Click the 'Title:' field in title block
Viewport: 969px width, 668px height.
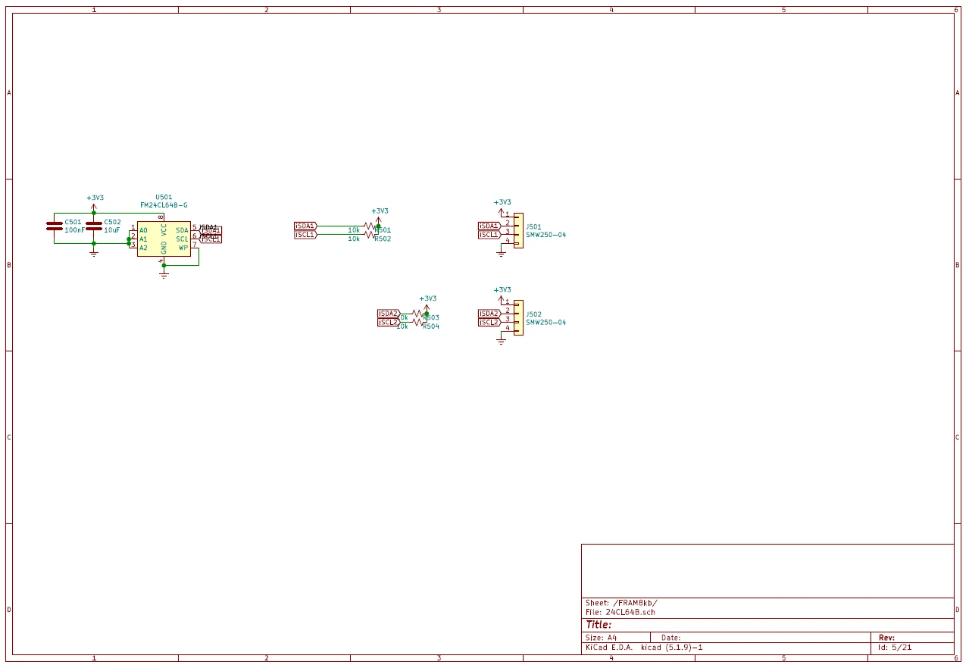point(599,625)
